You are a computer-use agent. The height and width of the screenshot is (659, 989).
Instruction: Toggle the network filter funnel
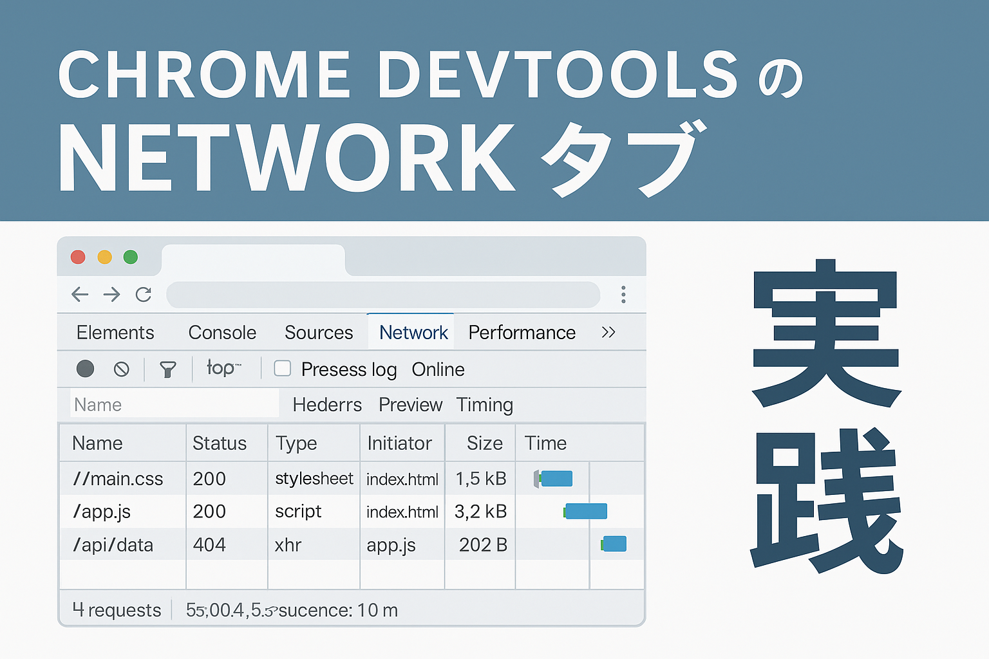[167, 369]
